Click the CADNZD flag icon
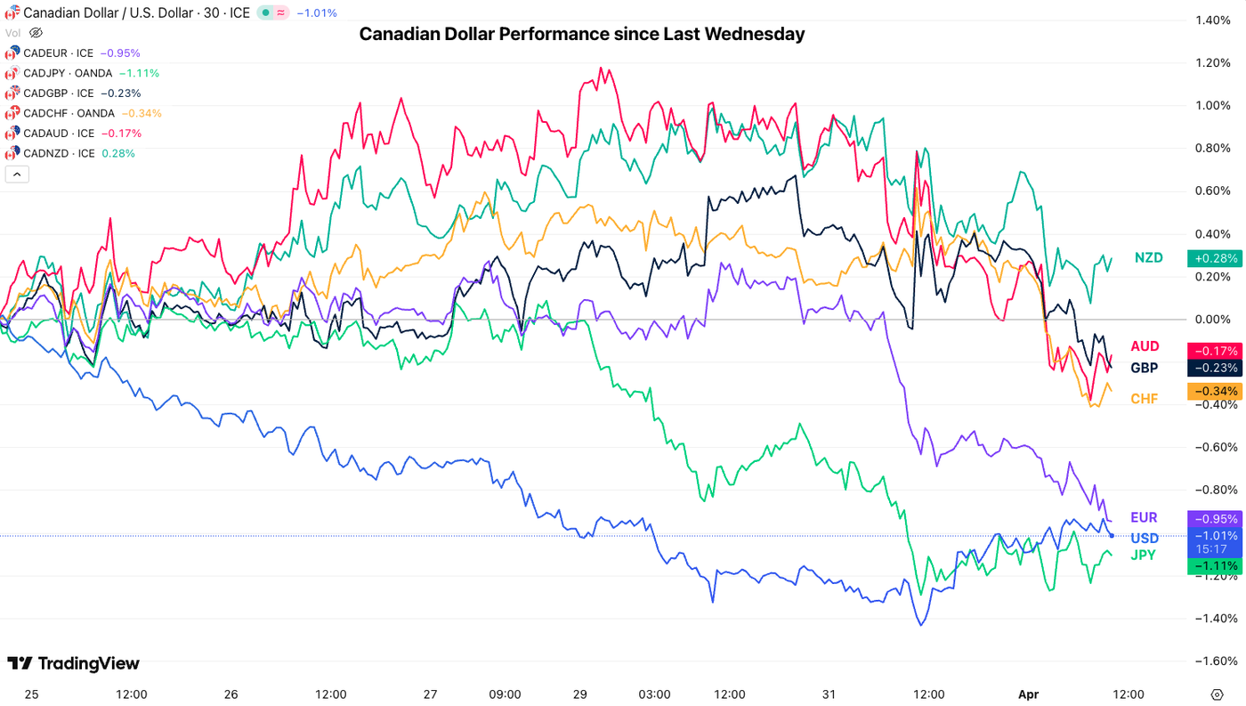Viewport: 1246px width, 706px height. tap(11, 152)
